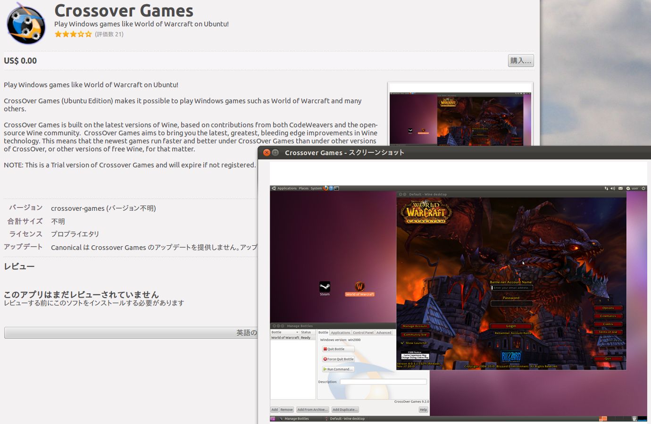Viewport: 651px width, 424px height.
Task: Click the Terms of Use button in WoW
Action: point(608,332)
